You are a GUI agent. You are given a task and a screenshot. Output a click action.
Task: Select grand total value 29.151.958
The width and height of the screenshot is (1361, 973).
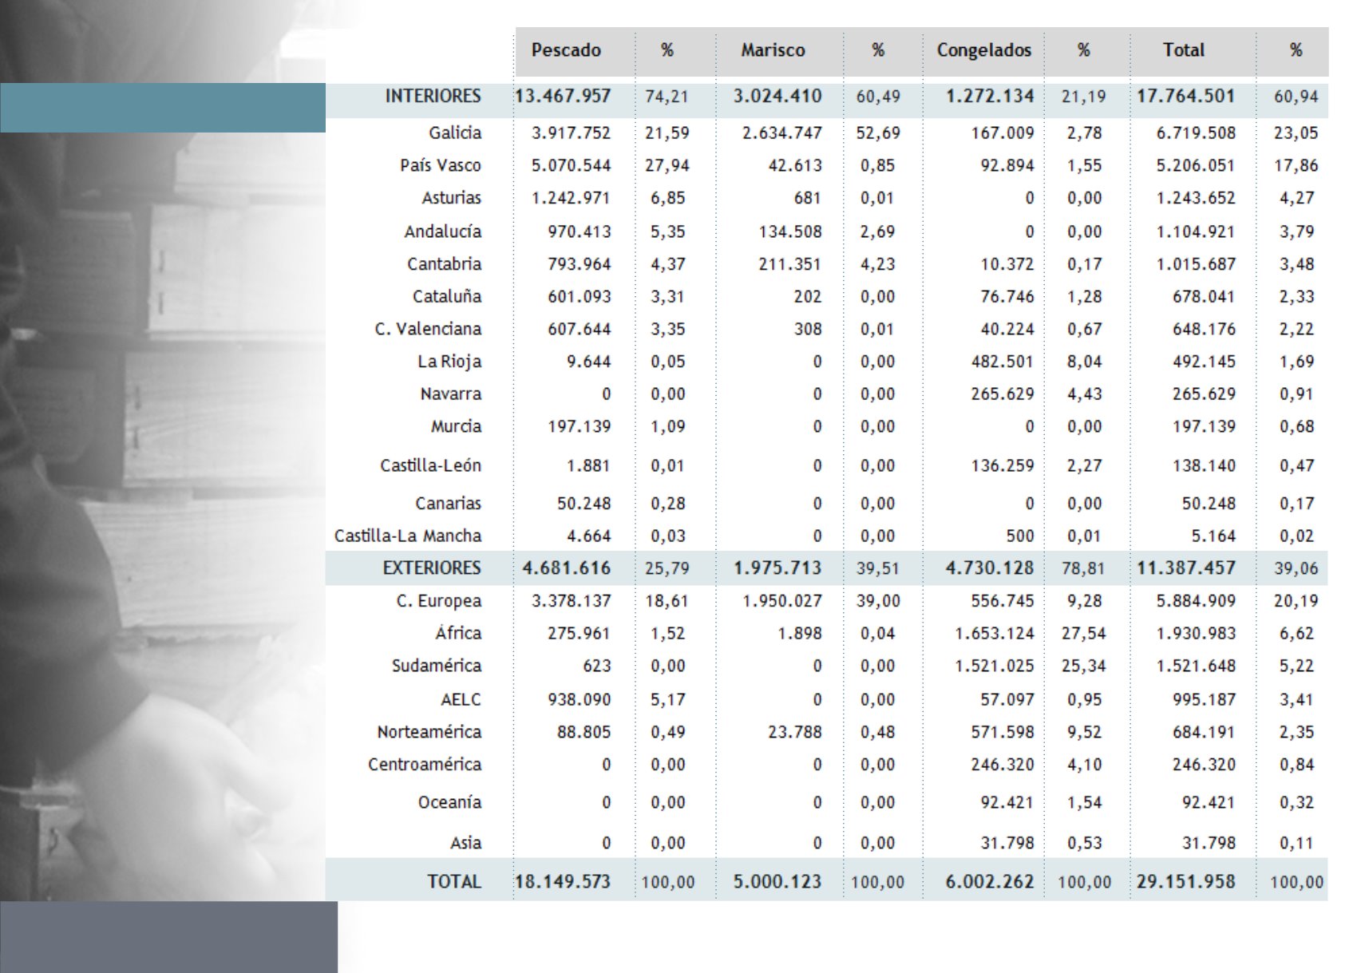[x=1186, y=881]
